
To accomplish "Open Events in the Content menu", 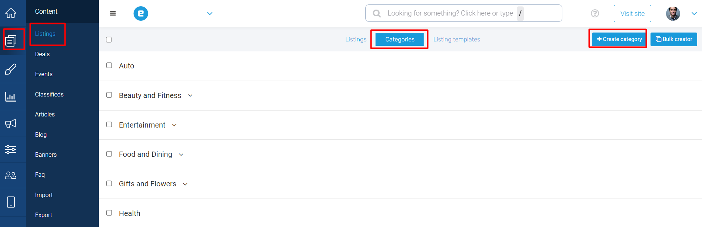I will pyautogui.click(x=44, y=74).
